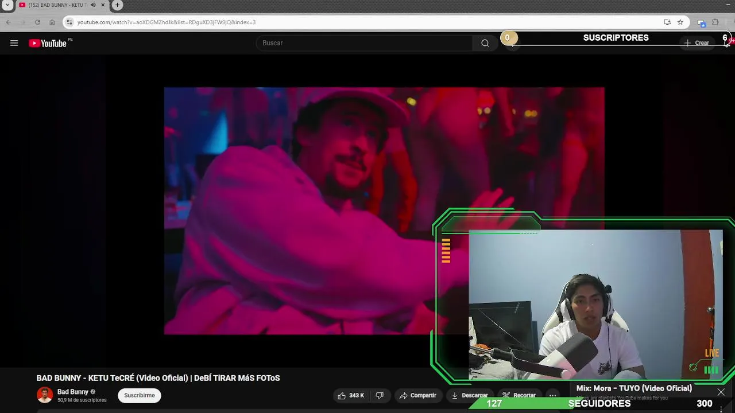Image resolution: width=735 pixels, height=413 pixels.
Task: Open new browser tab
Action: [117, 5]
